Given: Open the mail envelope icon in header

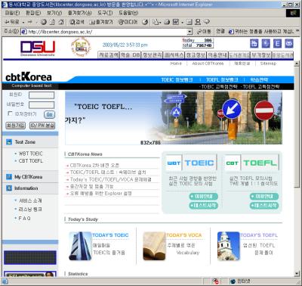Looking at the screenshot, I should click(289, 44).
